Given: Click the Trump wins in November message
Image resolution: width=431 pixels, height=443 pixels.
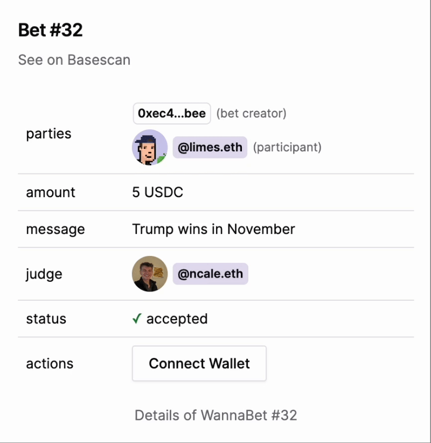Looking at the screenshot, I should click(x=213, y=229).
